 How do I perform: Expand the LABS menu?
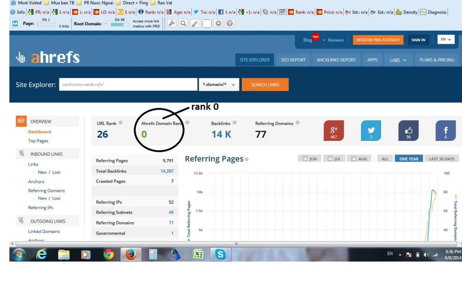pyautogui.click(x=398, y=60)
